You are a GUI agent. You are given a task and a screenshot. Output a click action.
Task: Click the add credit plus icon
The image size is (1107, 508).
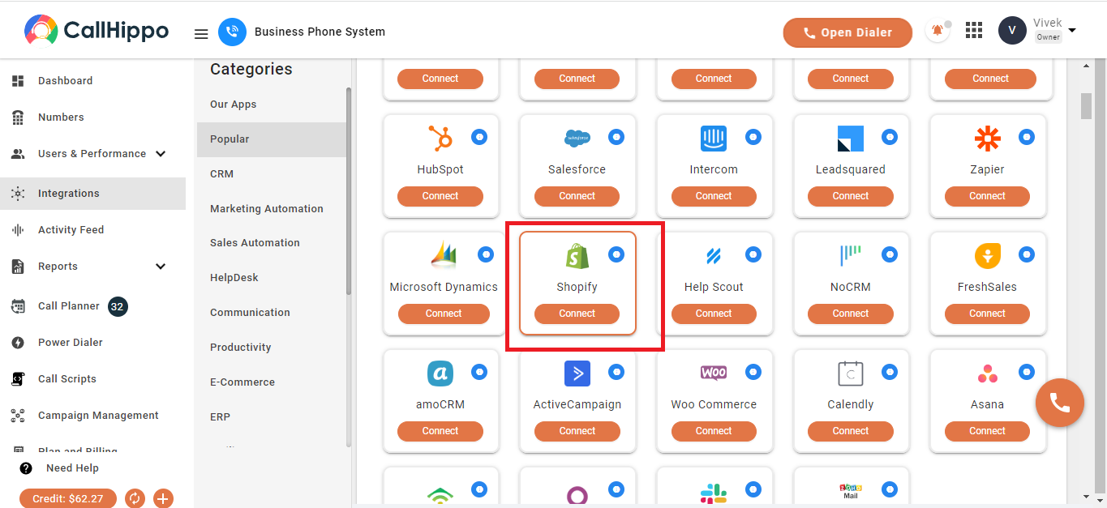coord(163,498)
